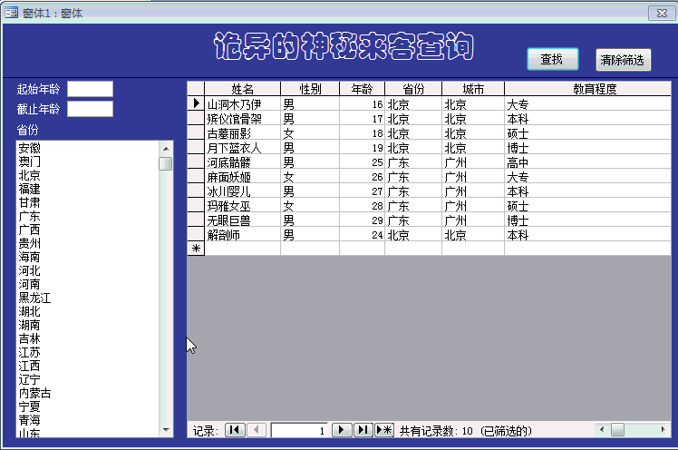This screenshot has width=678, height=450.
Task: Select 江西 in the province list
Action: 87,366
